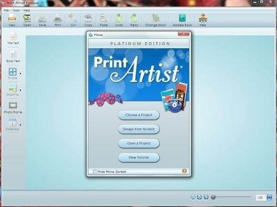Click the third round zoom icon in status bar
Screen dimensions: 277x207
tap(206, 198)
